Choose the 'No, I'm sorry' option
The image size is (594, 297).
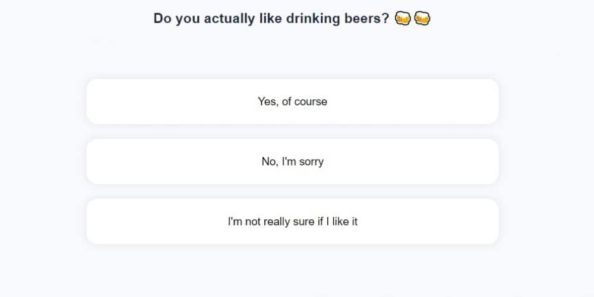click(292, 162)
